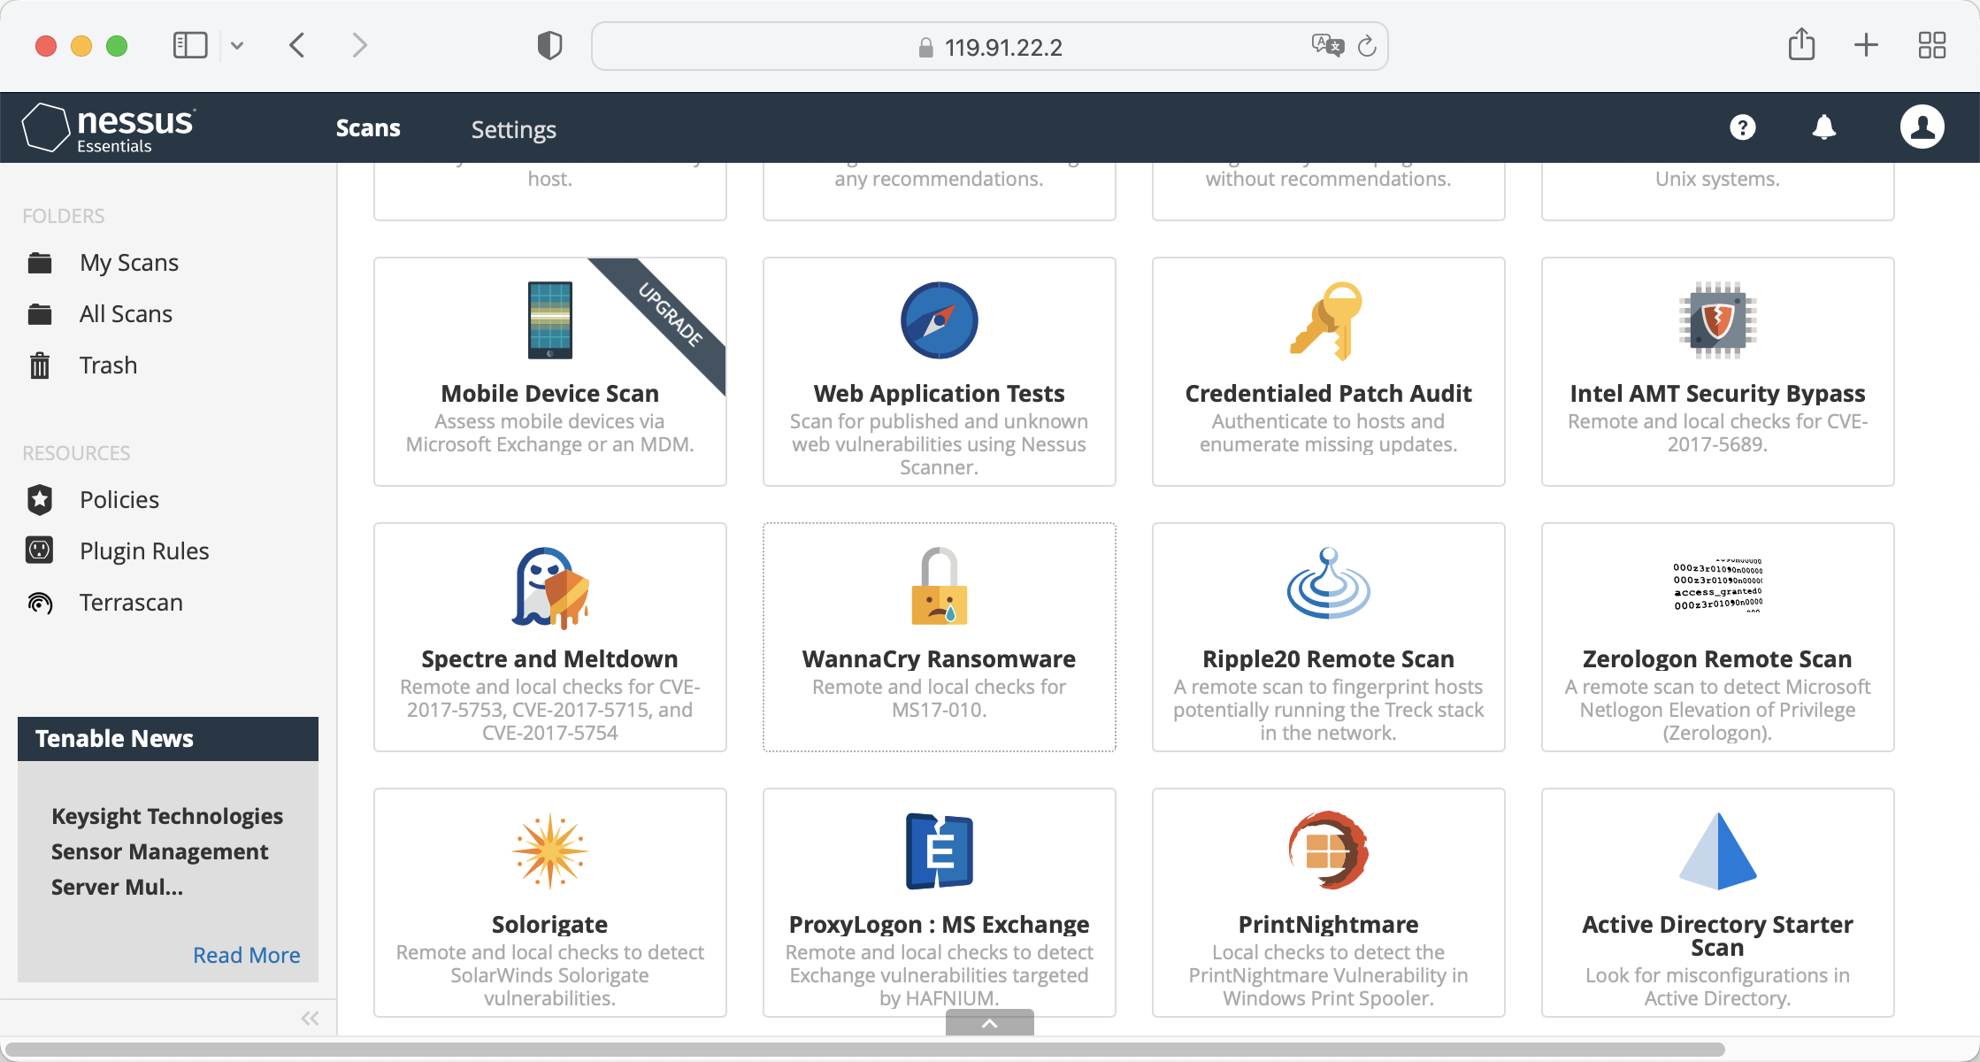Open the Settings tab
The width and height of the screenshot is (1980, 1062).
(513, 129)
